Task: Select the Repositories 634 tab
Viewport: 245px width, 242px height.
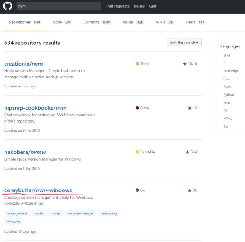Action: pos(25,22)
